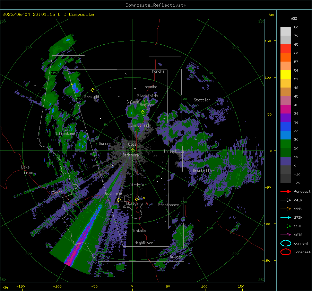The image size is (312, 291).
Task: Click the Sylvan label on the map
Action: [x=133, y=102]
